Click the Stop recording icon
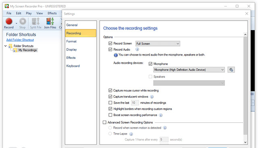This screenshot has width=258, height=148. (23, 21)
